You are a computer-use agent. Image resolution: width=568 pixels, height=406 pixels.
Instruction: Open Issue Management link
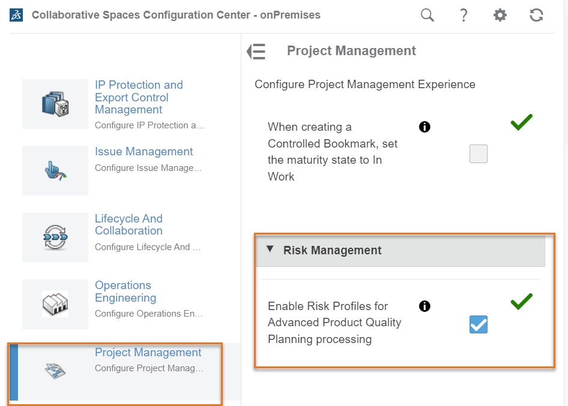[x=144, y=152]
